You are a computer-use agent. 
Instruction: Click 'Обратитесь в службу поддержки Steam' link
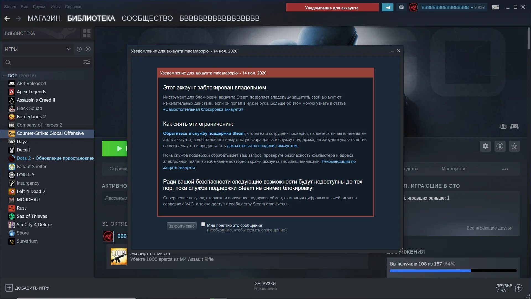point(204,133)
